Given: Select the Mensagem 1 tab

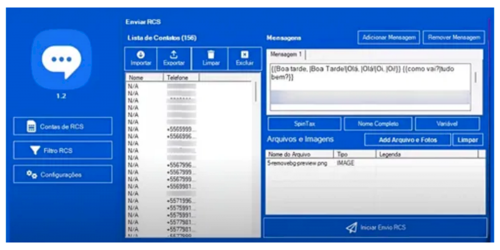Looking at the screenshot, I should [286, 55].
